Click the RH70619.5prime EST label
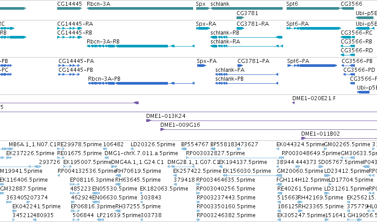 click(x=139, y=171)
